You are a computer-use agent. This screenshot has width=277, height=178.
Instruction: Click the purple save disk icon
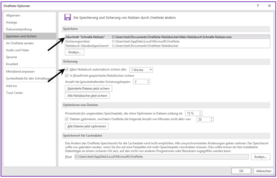pyautogui.click(x=67, y=17)
